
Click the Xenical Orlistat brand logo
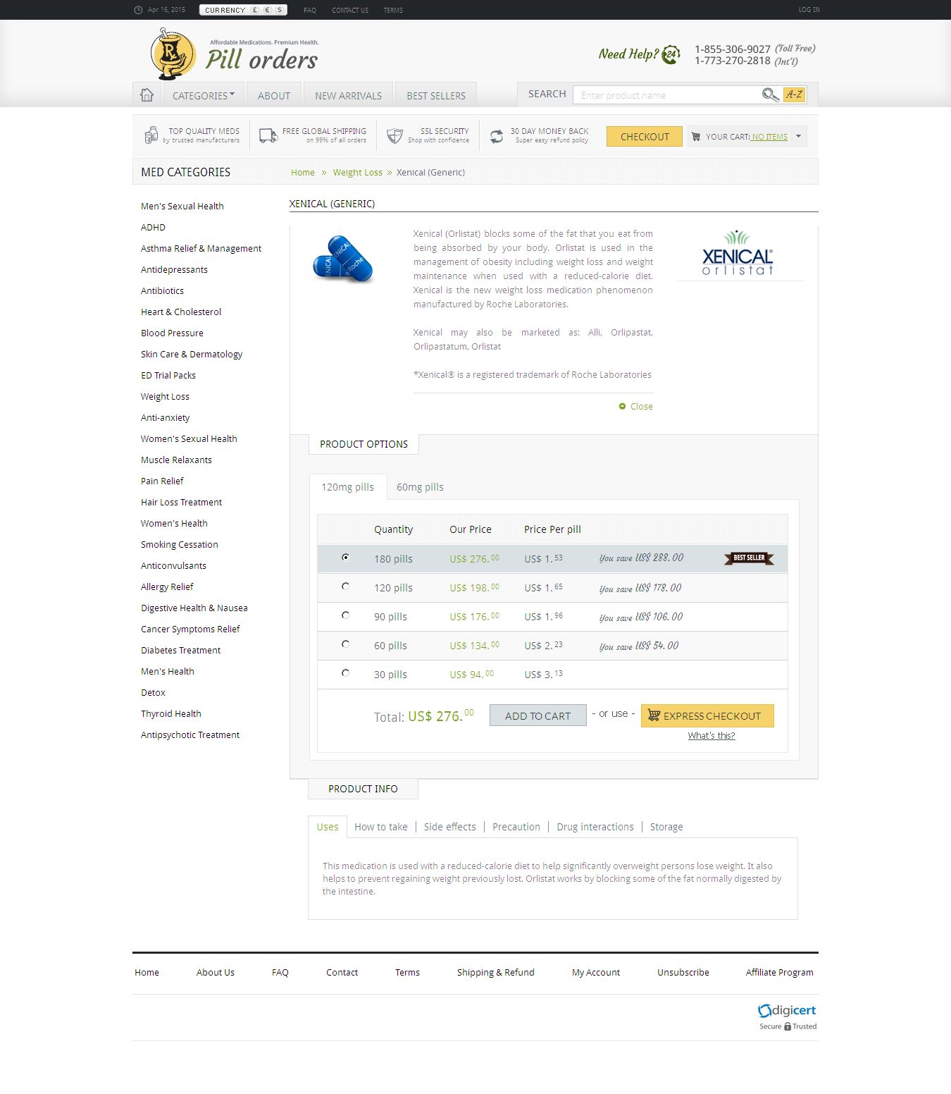pyautogui.click(x=738, y=252)
